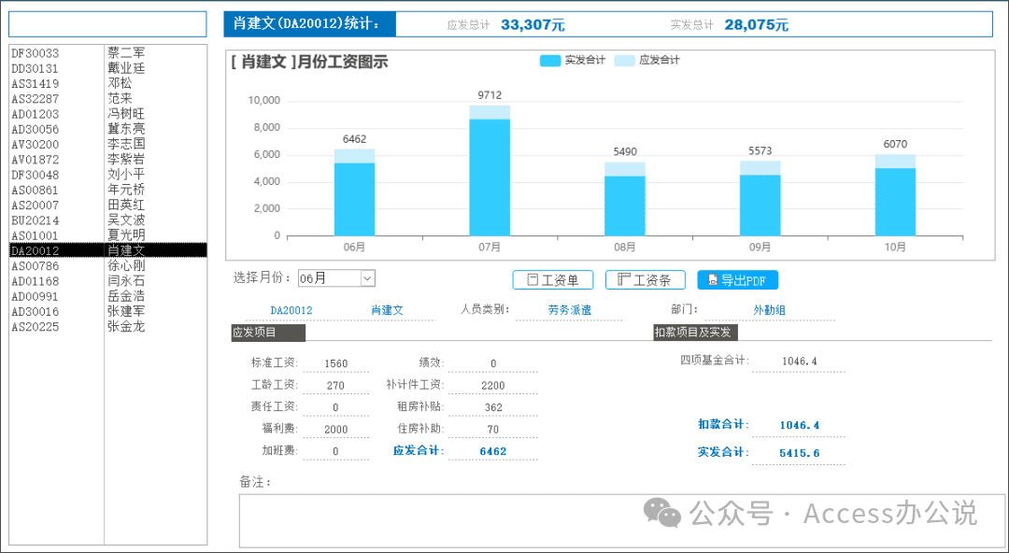Click the 实发合计 value 5415.6
The width and height of the screenshot is (1009, 553).
click(799, 453)
